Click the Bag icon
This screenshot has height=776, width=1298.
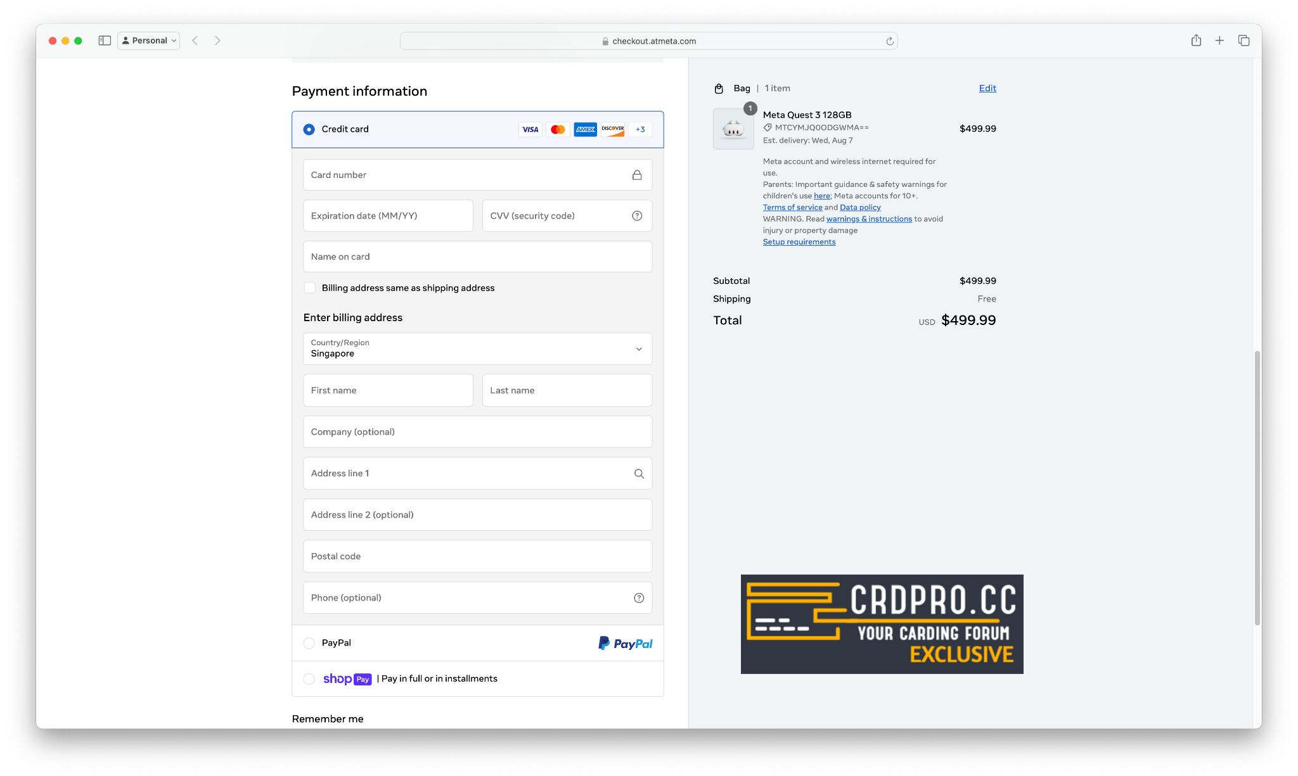pos(719,89)
